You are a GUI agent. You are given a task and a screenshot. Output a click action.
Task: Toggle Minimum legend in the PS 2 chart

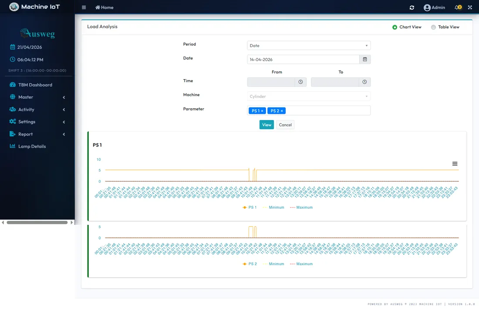click(273, 264)
